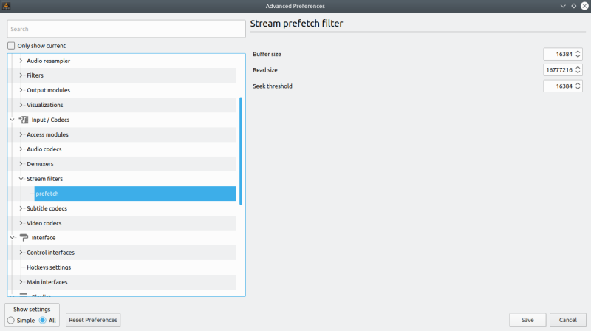Expand the Video codecs node
This screenshot has height=331, width=591.
point(21,223)
